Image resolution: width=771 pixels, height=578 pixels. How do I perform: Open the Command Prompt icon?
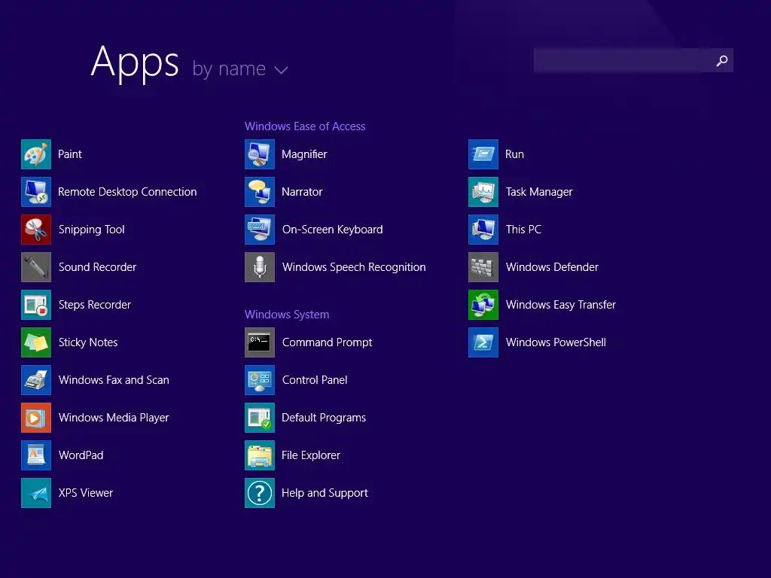tap(260, 342)
